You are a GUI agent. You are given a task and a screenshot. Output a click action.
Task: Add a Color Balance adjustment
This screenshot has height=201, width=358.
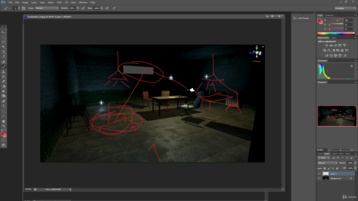coord(329,50)
